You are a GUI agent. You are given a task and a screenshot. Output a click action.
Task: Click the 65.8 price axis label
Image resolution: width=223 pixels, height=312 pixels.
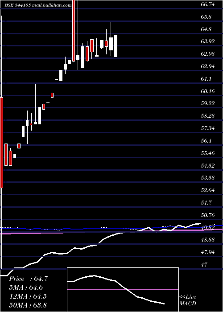click(x=206, y=17)
